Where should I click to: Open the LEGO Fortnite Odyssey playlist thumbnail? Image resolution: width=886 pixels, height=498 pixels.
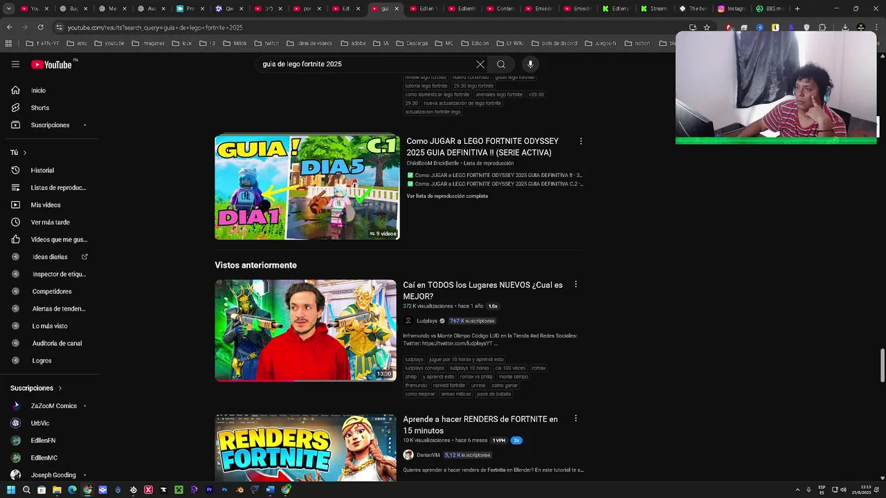307,187
